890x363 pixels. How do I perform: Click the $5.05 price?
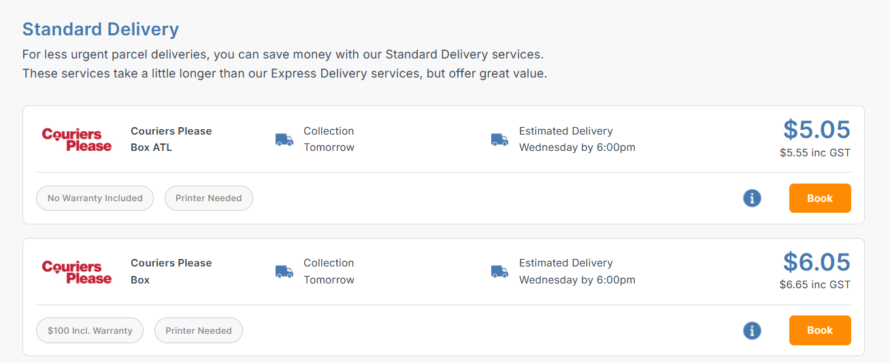pyautogui.click(x=817, y=129)
